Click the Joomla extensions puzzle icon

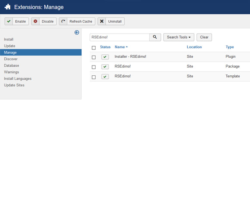(7, 7)
